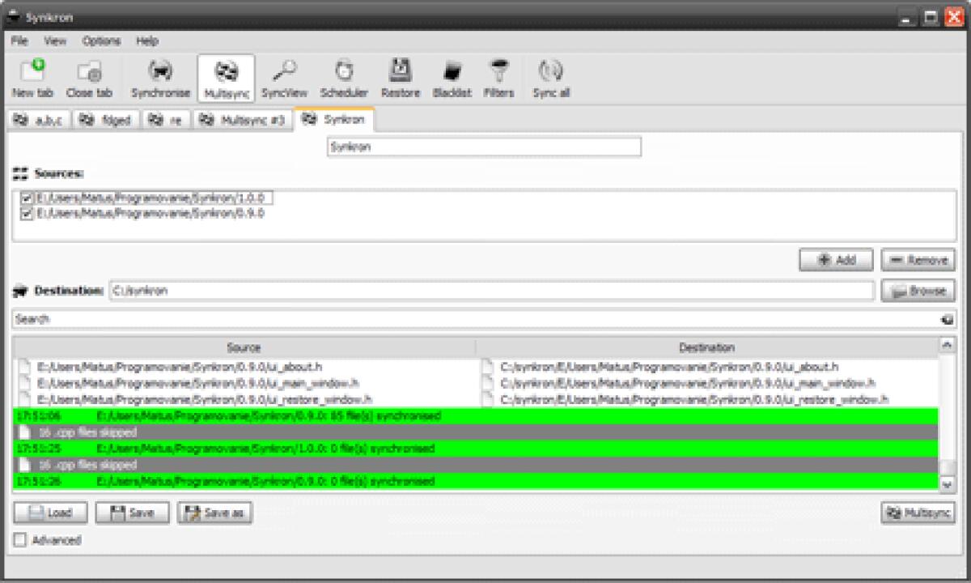Click the bottom Multisync button

click(918, 513)
